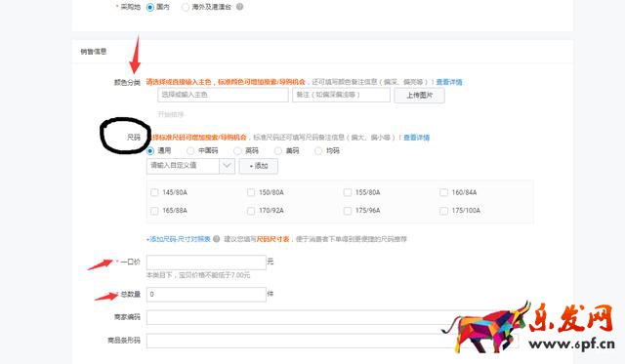
Task: Check the 160/84A size checkbox
Action: [443, 192]
